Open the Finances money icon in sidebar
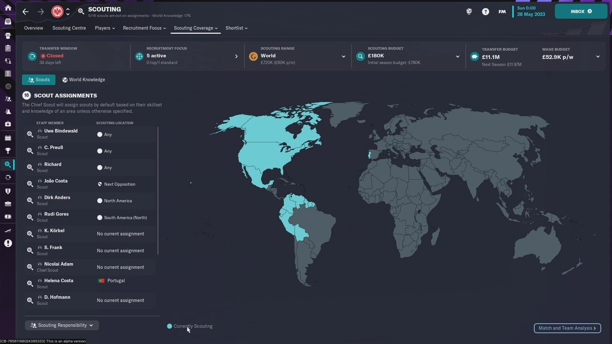612x344 pixels. pyautogui.click(x=8, y=217)
